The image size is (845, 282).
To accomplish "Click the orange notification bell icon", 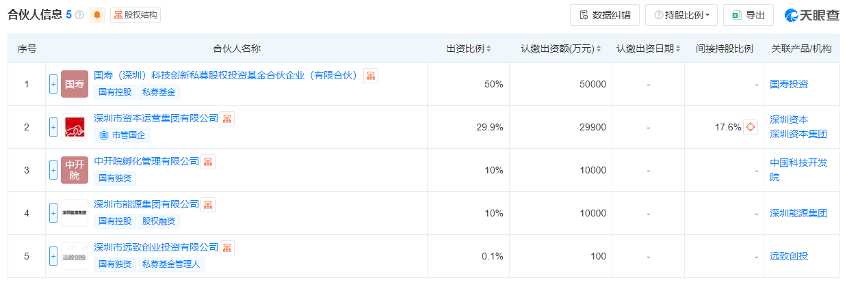I will (97, 15).
